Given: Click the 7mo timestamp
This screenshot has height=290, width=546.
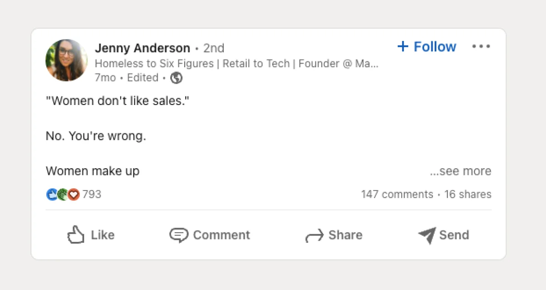Looking at the screenshot, I should point(105,78).
